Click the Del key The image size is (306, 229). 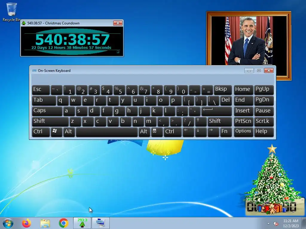[x=226, y=101]
